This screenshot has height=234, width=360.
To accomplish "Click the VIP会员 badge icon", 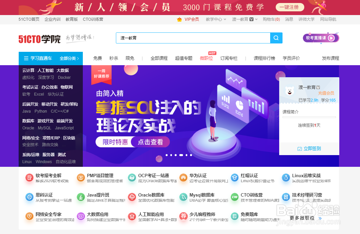I will click(x=179, y=19).
